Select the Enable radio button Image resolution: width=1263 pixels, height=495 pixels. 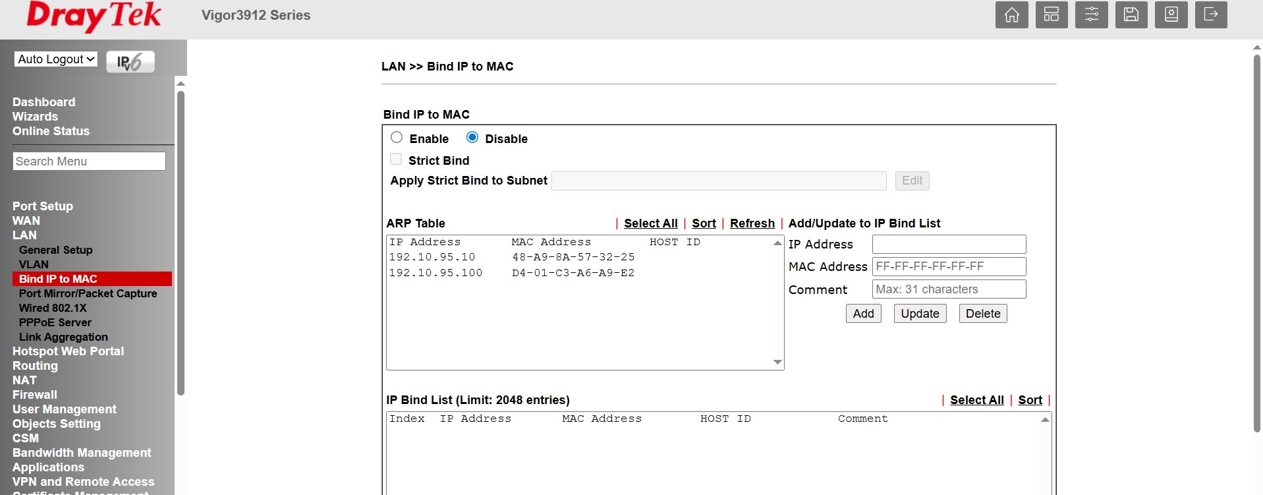pyautogui.click(x=397, y=138)
